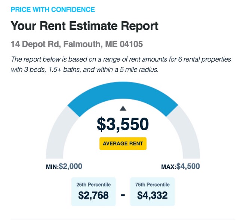Screen dimensions: 243x221
Task: Click the triangle gauge pointer icon
Action: tap(123, 108)
